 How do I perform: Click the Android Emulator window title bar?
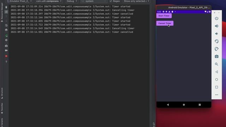(x=184, y=7)
